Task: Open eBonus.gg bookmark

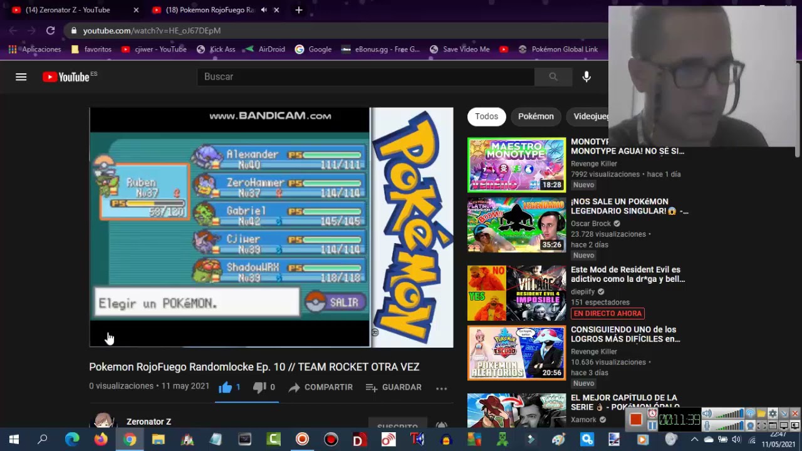Action: point(380,49)
